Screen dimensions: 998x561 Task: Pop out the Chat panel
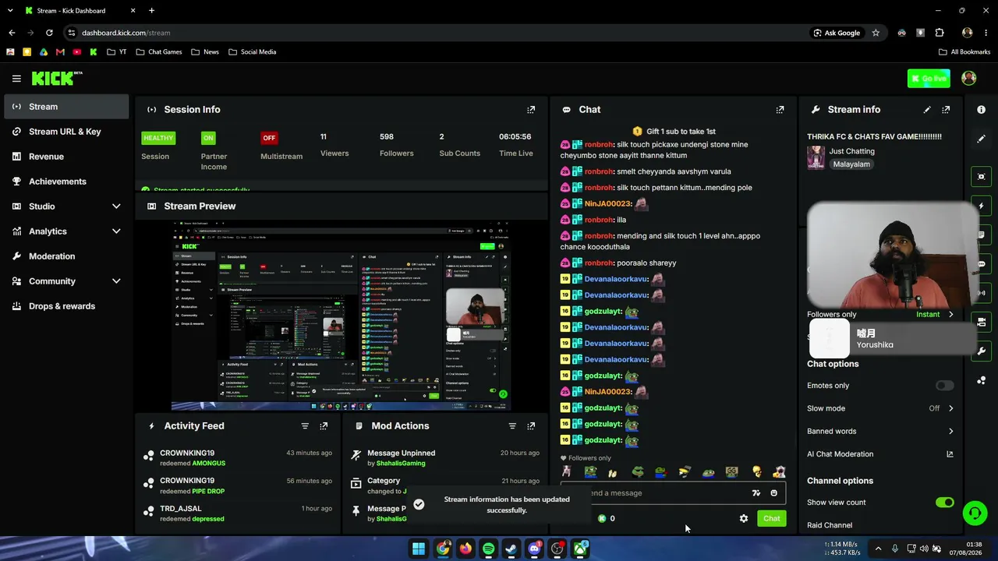(x=780, y=110)
